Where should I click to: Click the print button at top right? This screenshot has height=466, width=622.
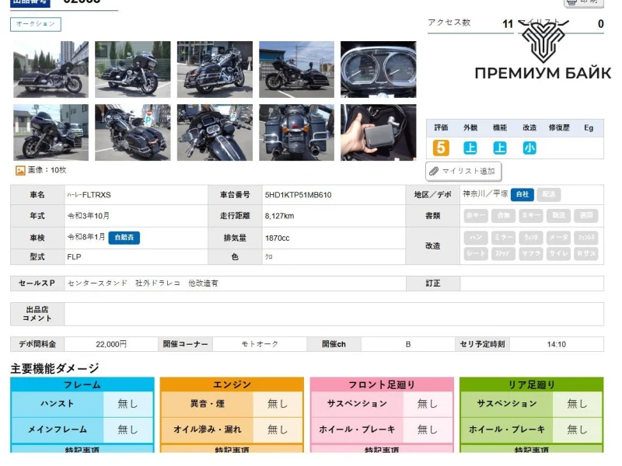click(x=583, y=2)
